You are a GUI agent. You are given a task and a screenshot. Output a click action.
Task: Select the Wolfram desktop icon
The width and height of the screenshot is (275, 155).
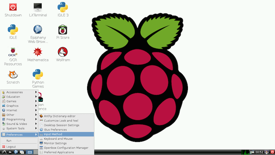click(63, 54)
